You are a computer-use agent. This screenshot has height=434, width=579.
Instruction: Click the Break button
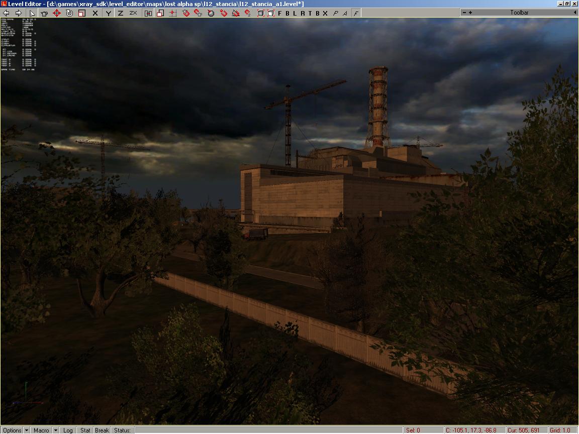pyautogui.click(x=102, y=430)
